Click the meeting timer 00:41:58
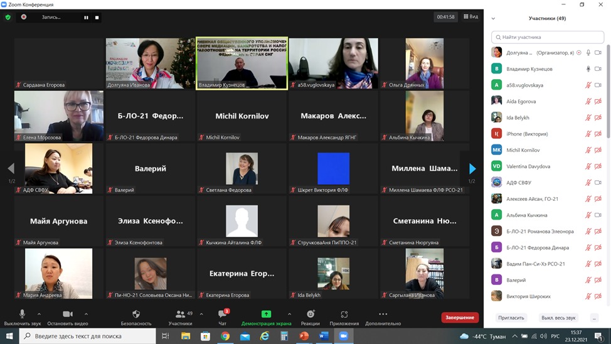Viewport: 611px width, 344px height. (x=445, y=17)
